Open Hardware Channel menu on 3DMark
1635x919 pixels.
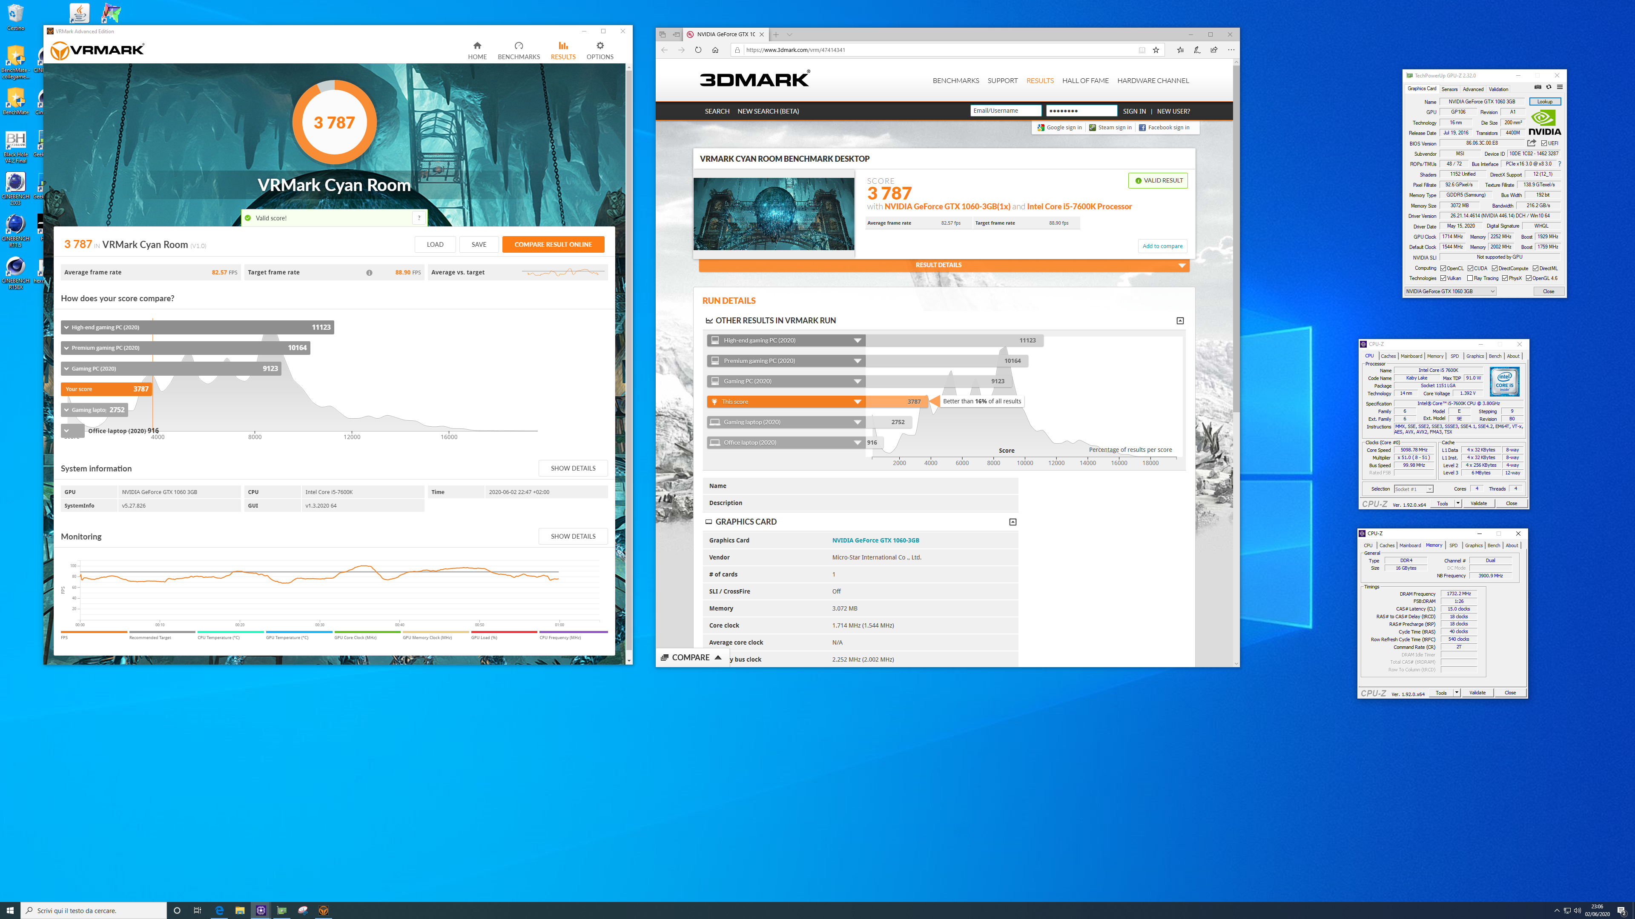click(x=1153, y=80)
